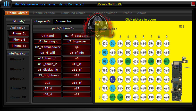The height and width of the screenshot is (111, 196).
Task: Open the About tab
Action: (x=141, y=13)
